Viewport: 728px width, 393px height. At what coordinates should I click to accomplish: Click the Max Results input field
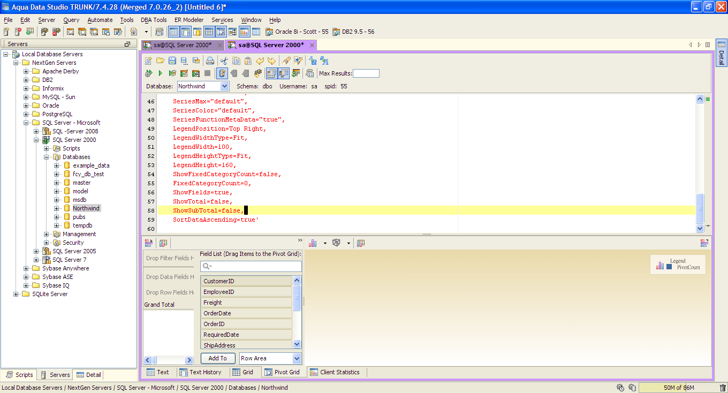click(366, 73)
